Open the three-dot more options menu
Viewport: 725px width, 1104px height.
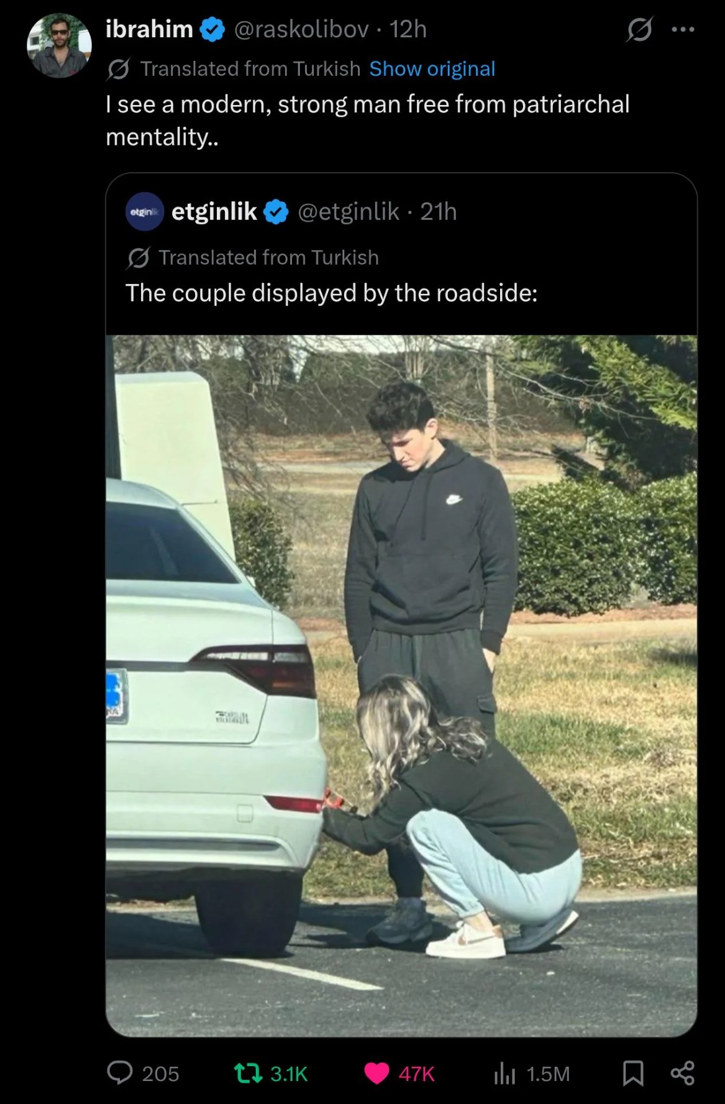click(683, 29)
